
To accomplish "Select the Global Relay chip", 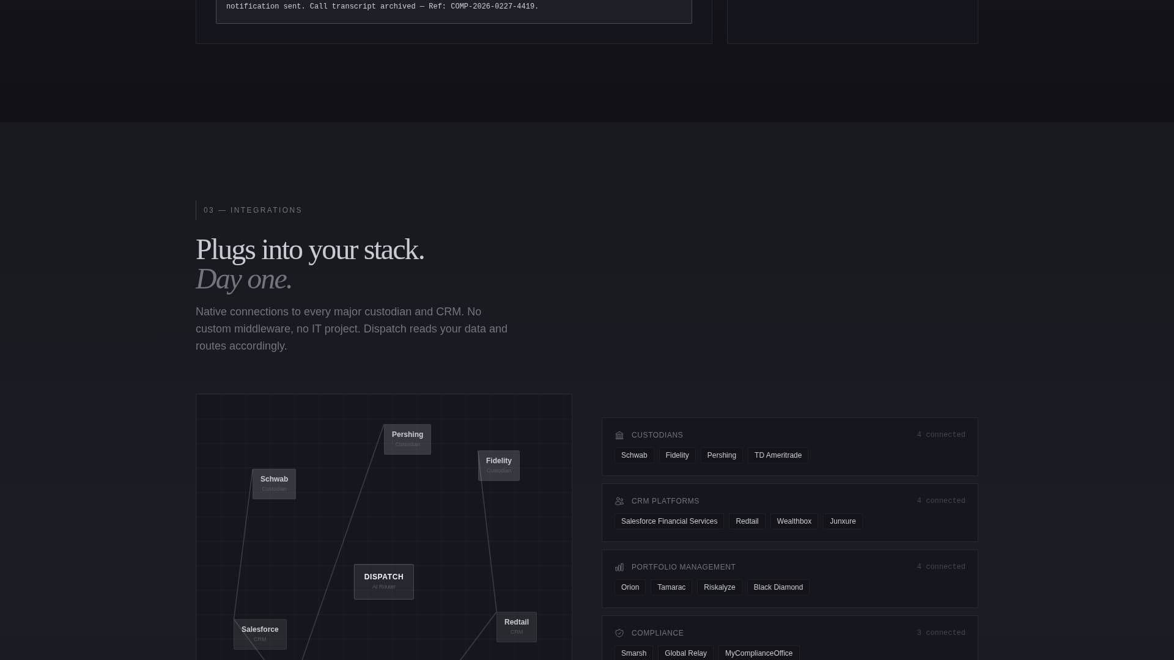I will [x=685, y=653].
